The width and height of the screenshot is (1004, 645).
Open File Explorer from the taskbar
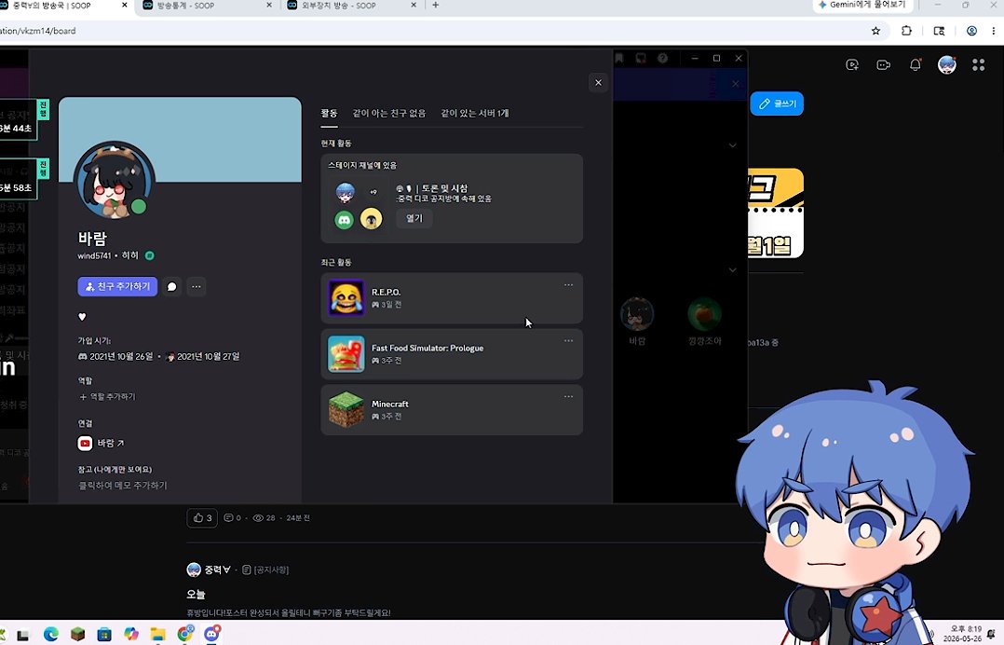157,634
